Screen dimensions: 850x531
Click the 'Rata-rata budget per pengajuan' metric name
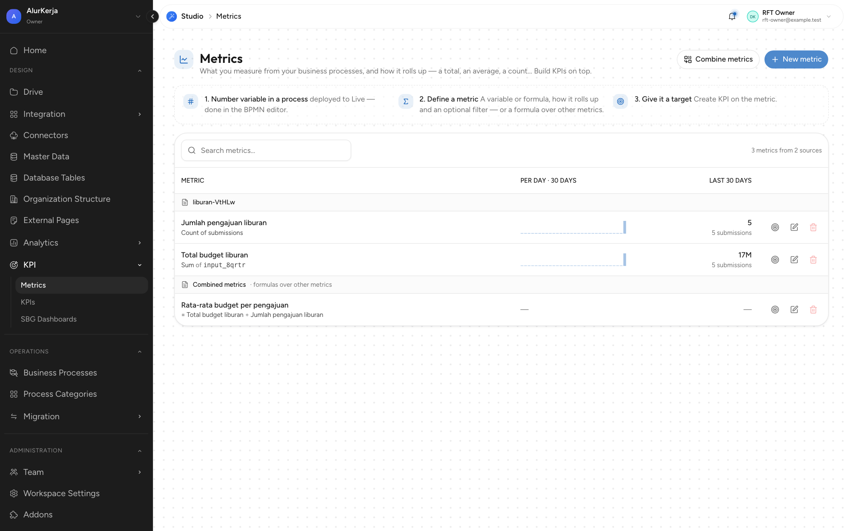click(x=235, y=305)
